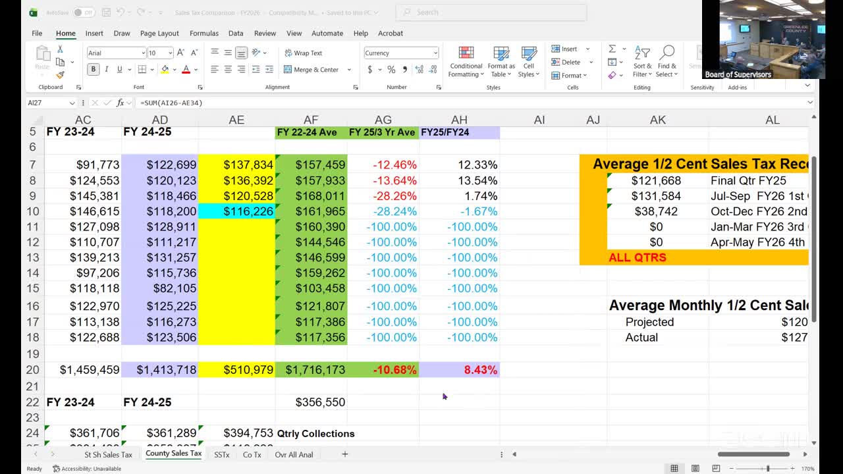This screenshot has width=843, height=474.
Task: Switch to the St Sh Sales Tax sheet
Action: 108,454
